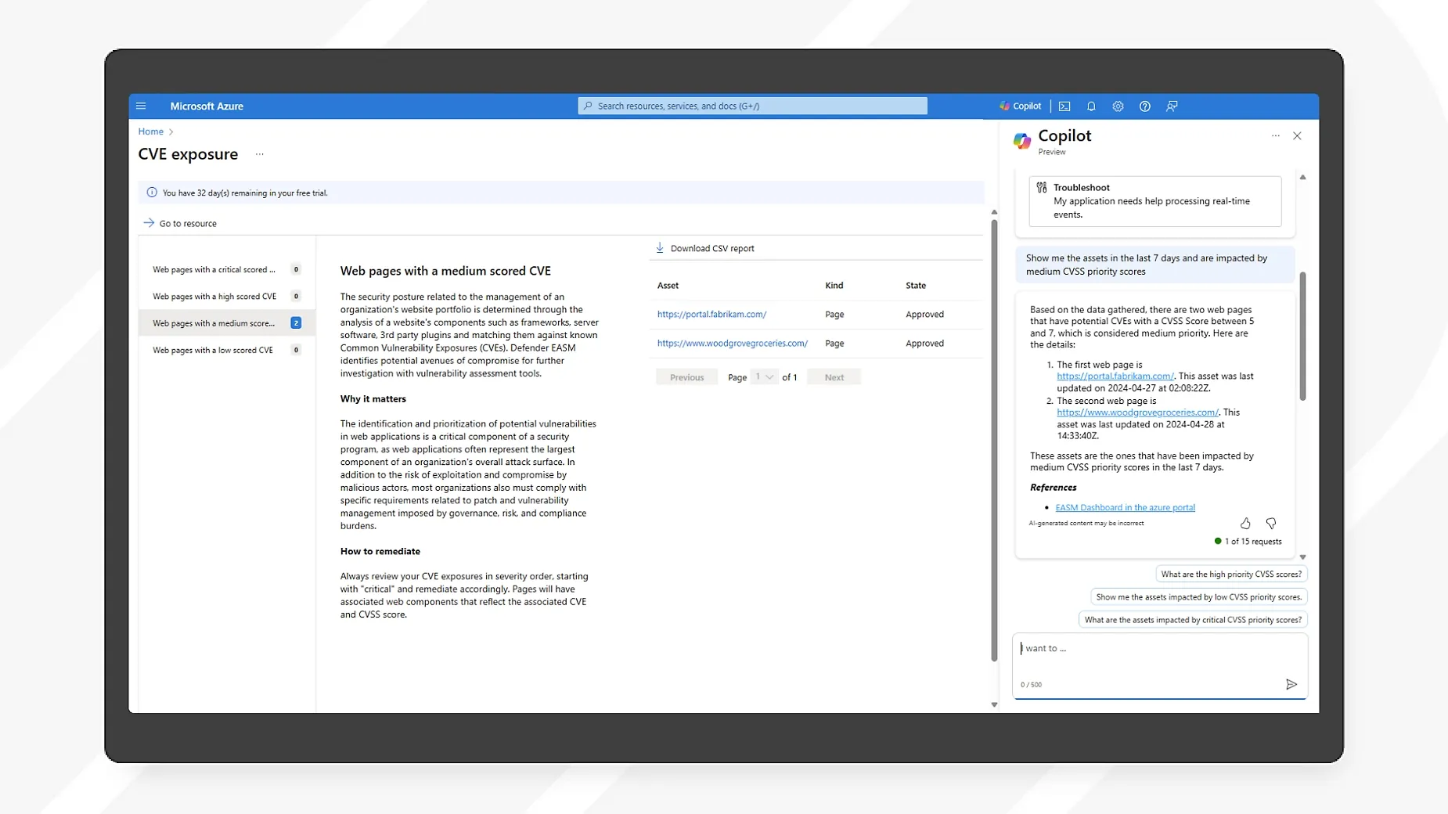The image size is (1448, 814).
Task: Close the Copilot panel
Action: click(1297, 135)
